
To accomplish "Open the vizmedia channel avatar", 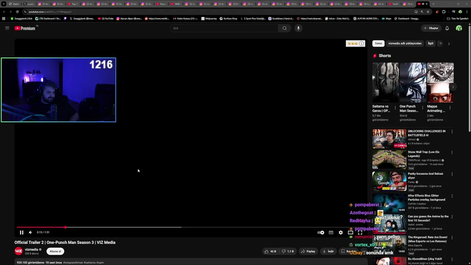I will coord(18,251).
